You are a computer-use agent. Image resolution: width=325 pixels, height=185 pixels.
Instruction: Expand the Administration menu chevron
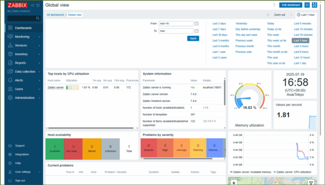pos(39,98)
